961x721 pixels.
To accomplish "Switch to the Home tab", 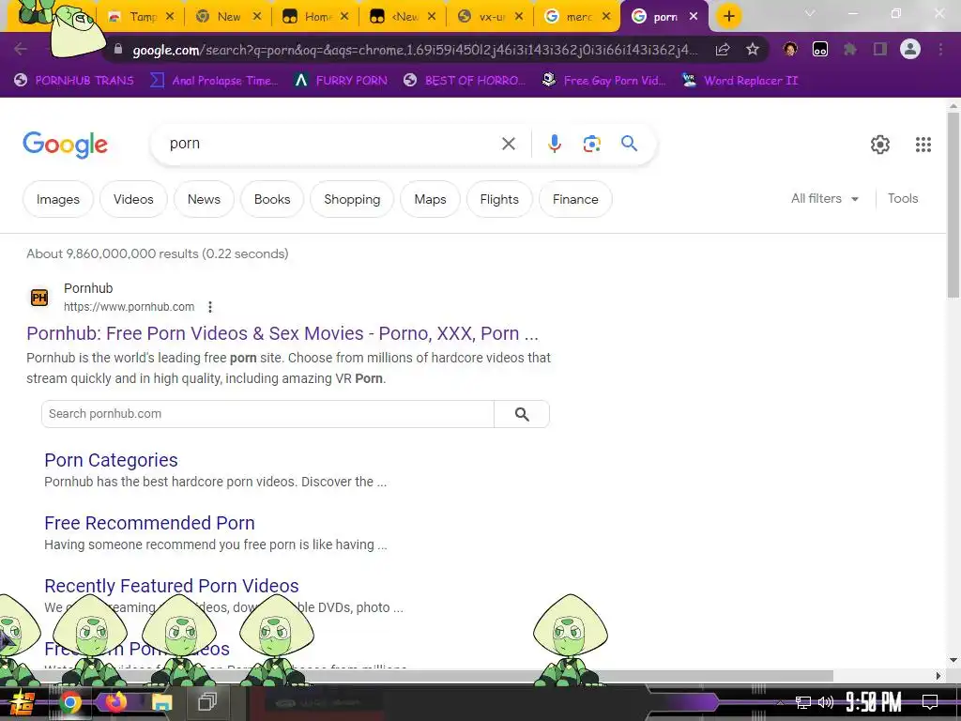I will (x=315, y=17).
